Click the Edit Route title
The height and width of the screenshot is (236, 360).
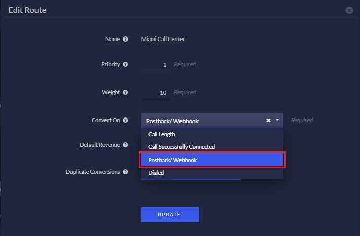27,10
